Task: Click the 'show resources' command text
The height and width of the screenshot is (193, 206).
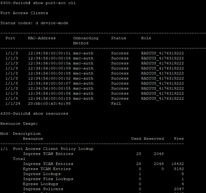Action: tap(51, 113)
